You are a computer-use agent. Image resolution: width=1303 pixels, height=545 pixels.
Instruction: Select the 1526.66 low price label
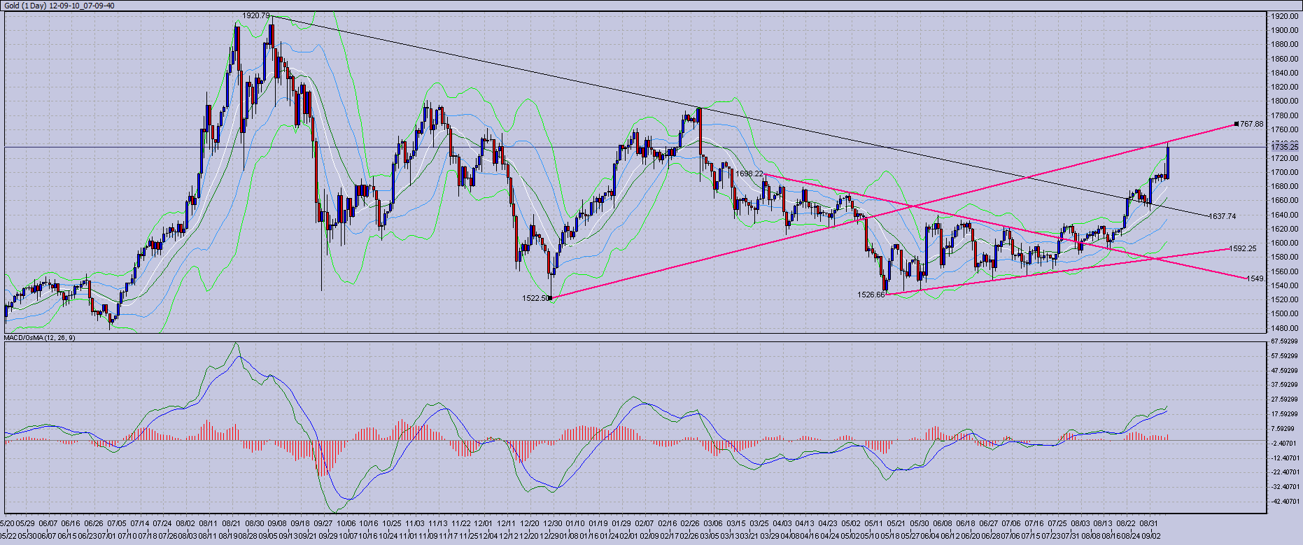click(x=871, y=295)
